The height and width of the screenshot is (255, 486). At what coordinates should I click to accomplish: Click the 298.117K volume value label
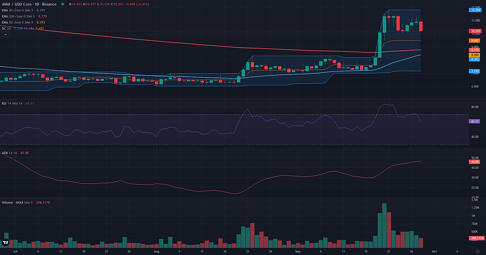tap(477, 238)
